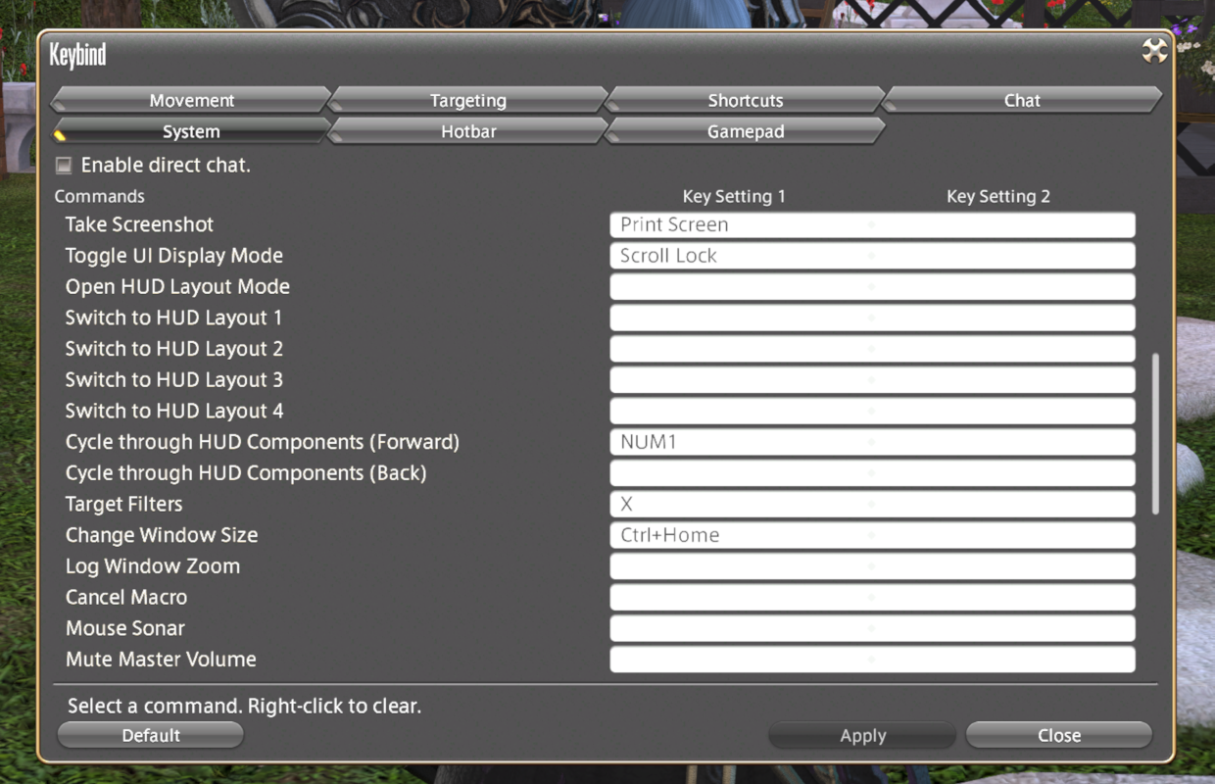Open the Hotbar tab
1215x784 pixels.
[467, 131]
